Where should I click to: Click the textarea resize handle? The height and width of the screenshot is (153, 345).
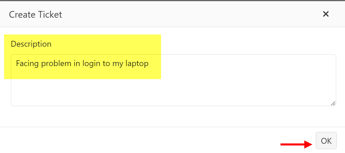coord(333,103)
